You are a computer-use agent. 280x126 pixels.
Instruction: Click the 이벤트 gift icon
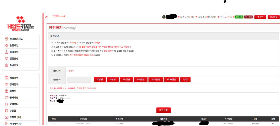6,91
